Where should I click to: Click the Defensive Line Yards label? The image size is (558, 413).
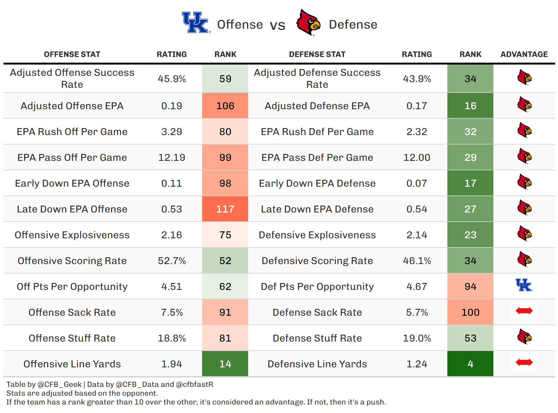click(317, 364)
